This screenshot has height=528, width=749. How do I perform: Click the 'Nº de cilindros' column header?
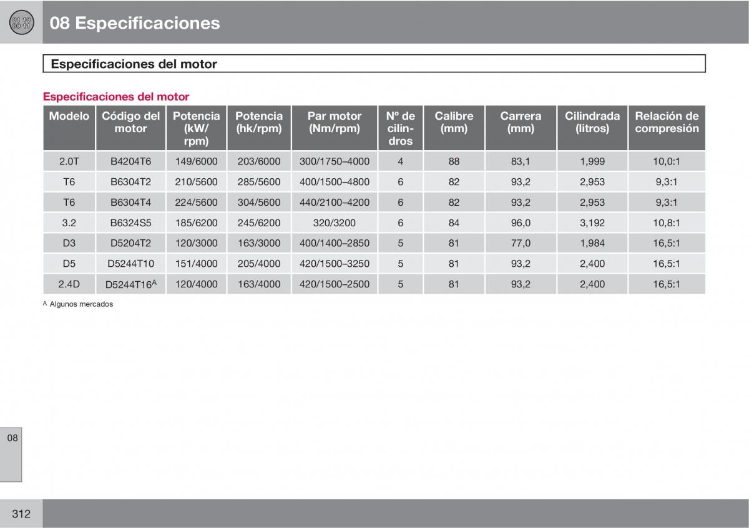point(400,128)
